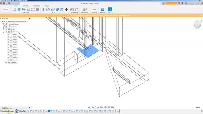The image size is (203, 114).
Task: Select the Joint tool icon
Action: pyautogui.click(x=77, y=9)
